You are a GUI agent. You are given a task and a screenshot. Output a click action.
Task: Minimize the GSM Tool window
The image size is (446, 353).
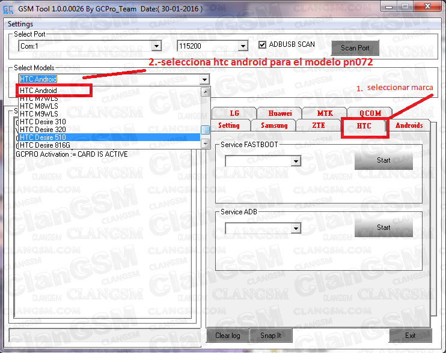click(x=389, y=6)
